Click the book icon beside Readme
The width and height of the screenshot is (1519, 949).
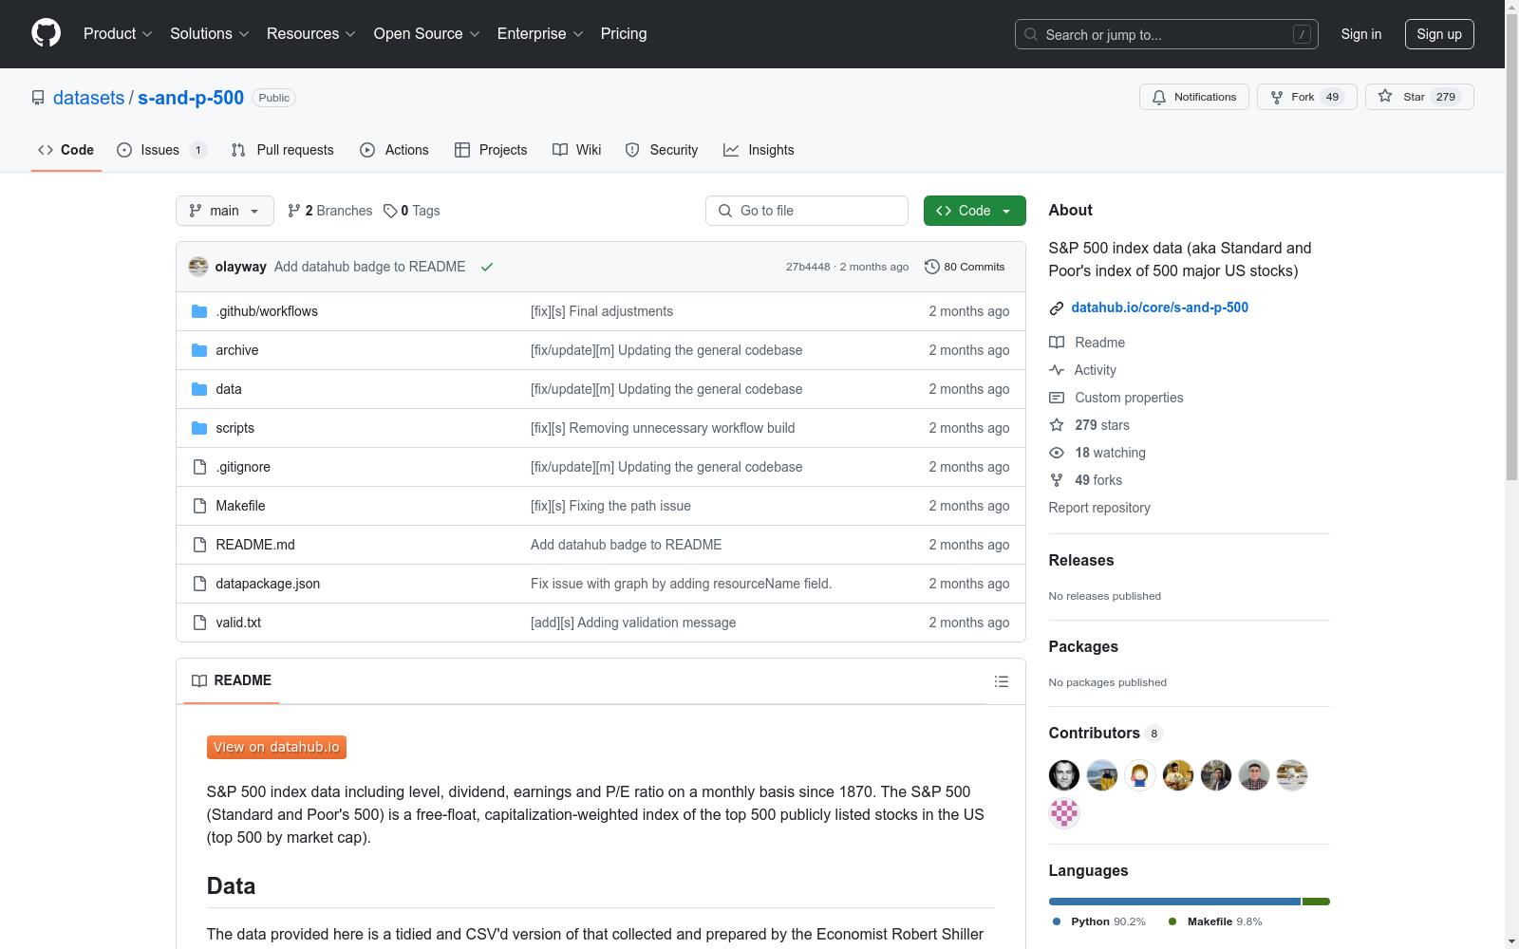pos(1057,343)
